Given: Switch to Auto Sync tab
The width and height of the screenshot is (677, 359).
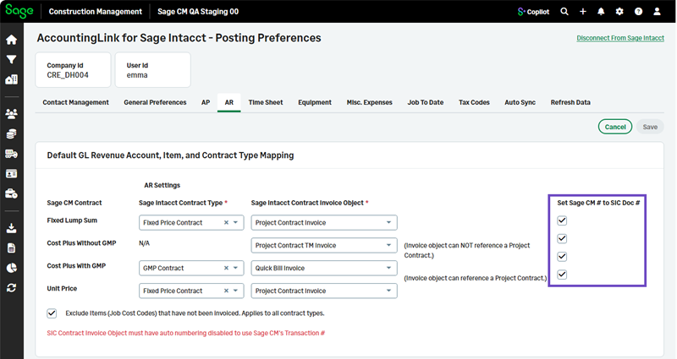Looking at the screenshot, I should click(520, 102).
